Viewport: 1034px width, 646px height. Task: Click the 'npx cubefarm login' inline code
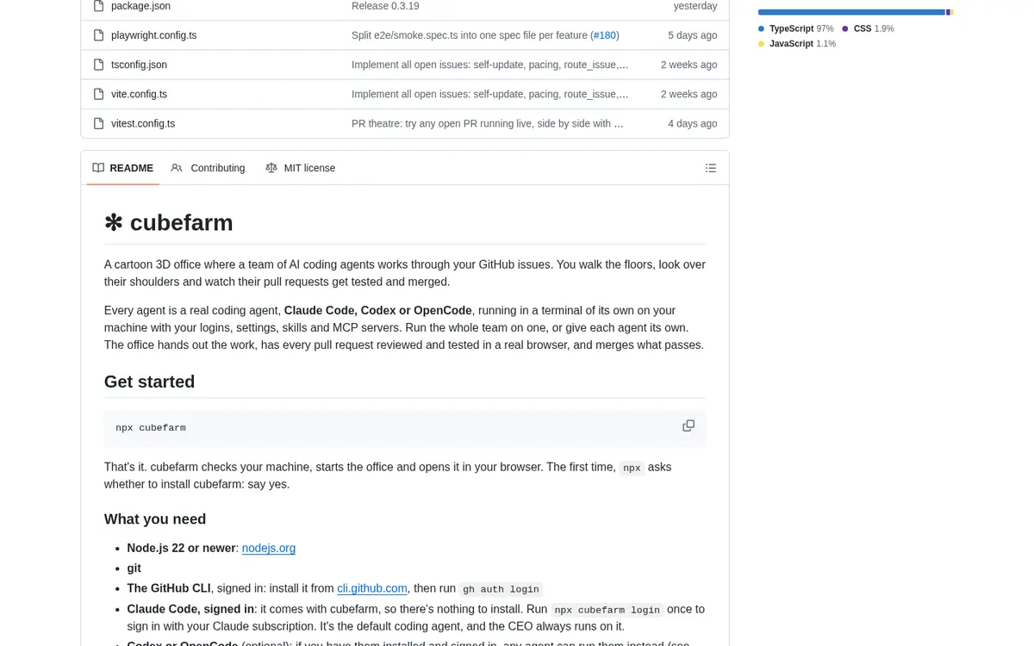(607, 610)
